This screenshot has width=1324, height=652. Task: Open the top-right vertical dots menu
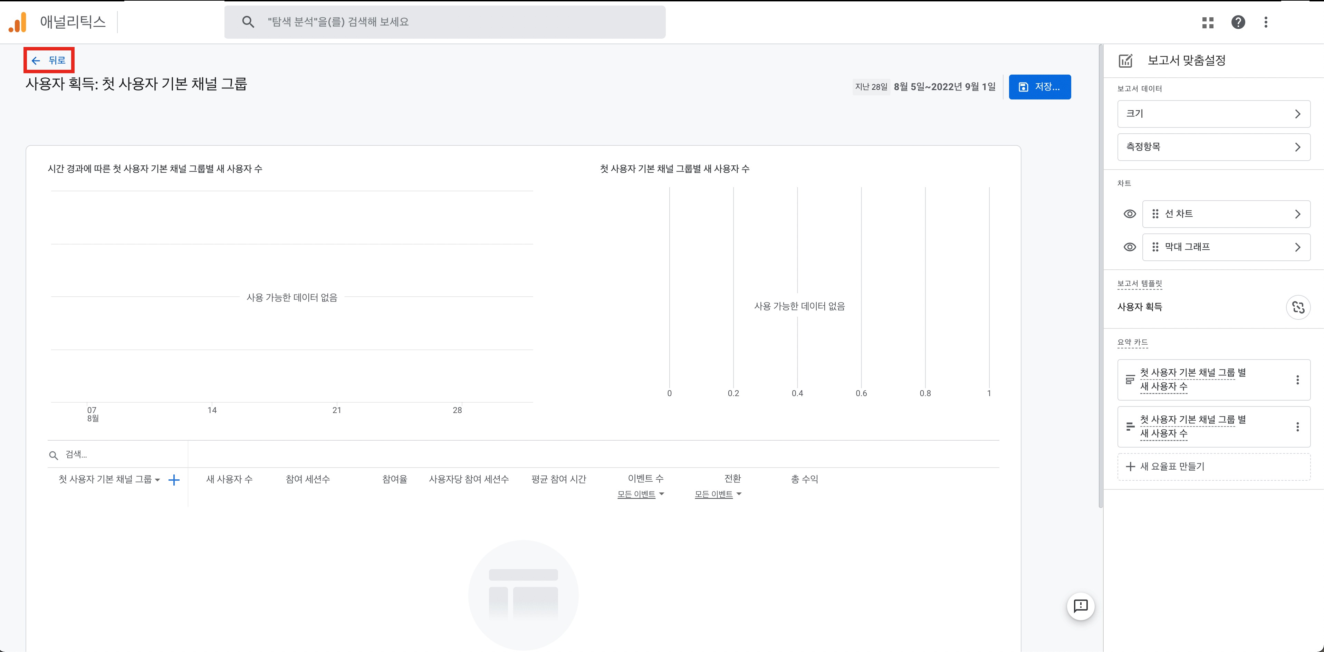point(1266,22)
